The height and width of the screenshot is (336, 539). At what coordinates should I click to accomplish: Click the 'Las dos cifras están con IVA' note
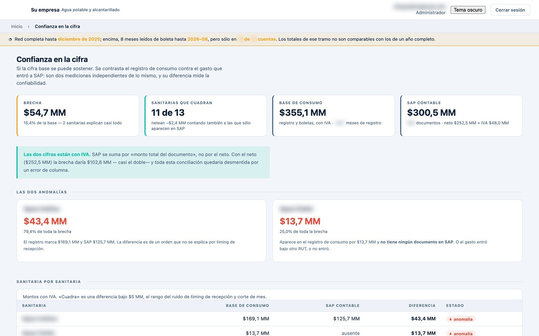click(x=143, y=162)
